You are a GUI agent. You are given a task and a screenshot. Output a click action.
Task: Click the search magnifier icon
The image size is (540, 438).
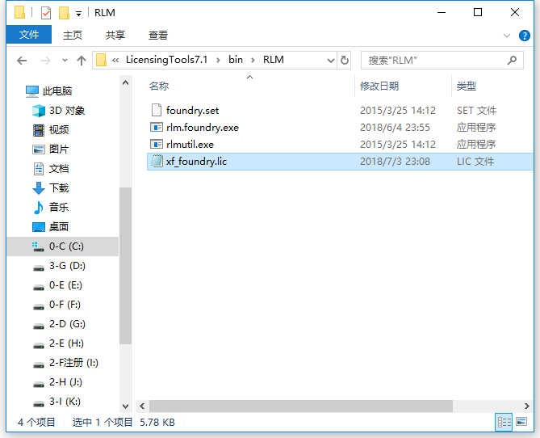click(513, 61)
